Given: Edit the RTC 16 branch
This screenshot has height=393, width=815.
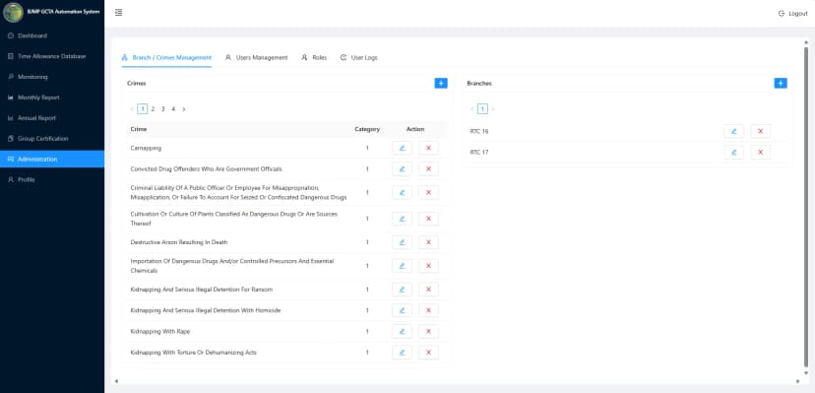Looking at the screenshot, I should (734, 132).
